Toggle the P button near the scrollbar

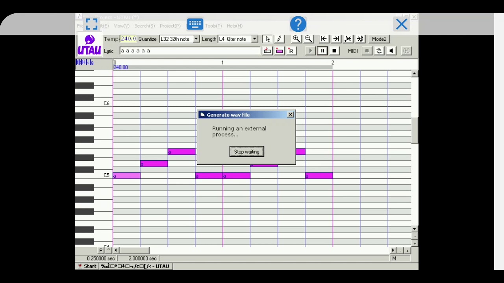(x=101, y=250)
